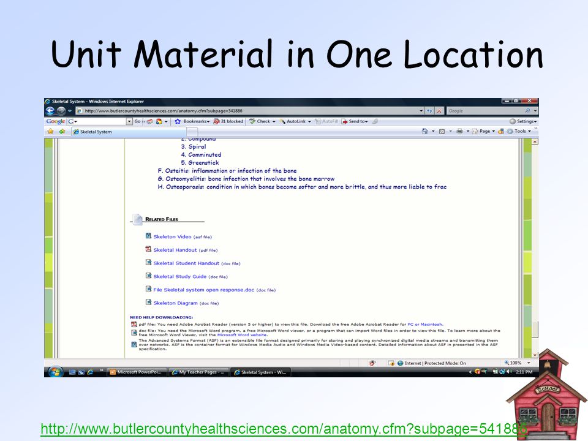The width and height of the screenshot is (588, 441).
Task: Click the AutoLink toolbar button
Action: (x=295, y=121)
